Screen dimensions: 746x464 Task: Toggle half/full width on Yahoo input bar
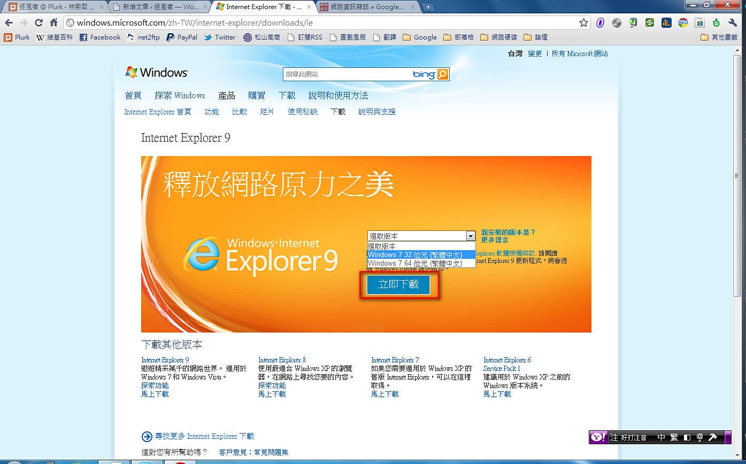688,437
